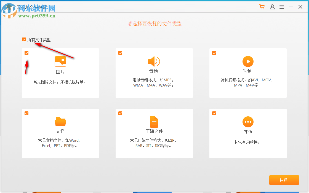This screenshot has width=309, height=193.
Task: Deselect the 压缩文件 checkbox
Action: (120, 113)
